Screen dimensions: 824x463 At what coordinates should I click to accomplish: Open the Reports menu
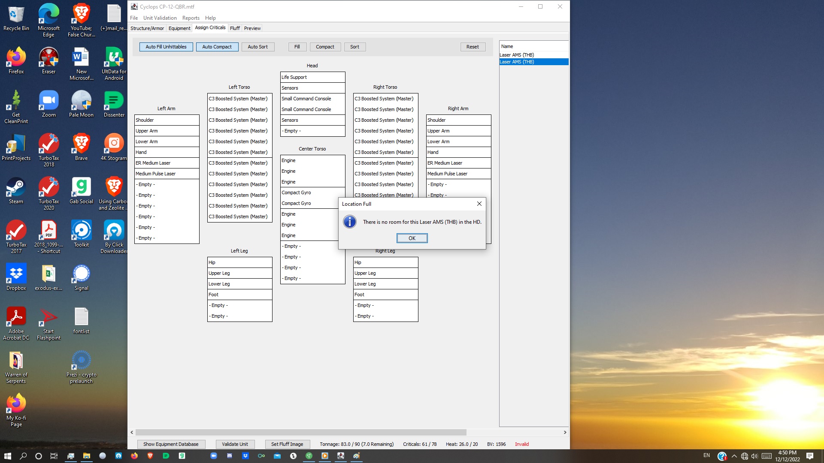click(191, 18)
